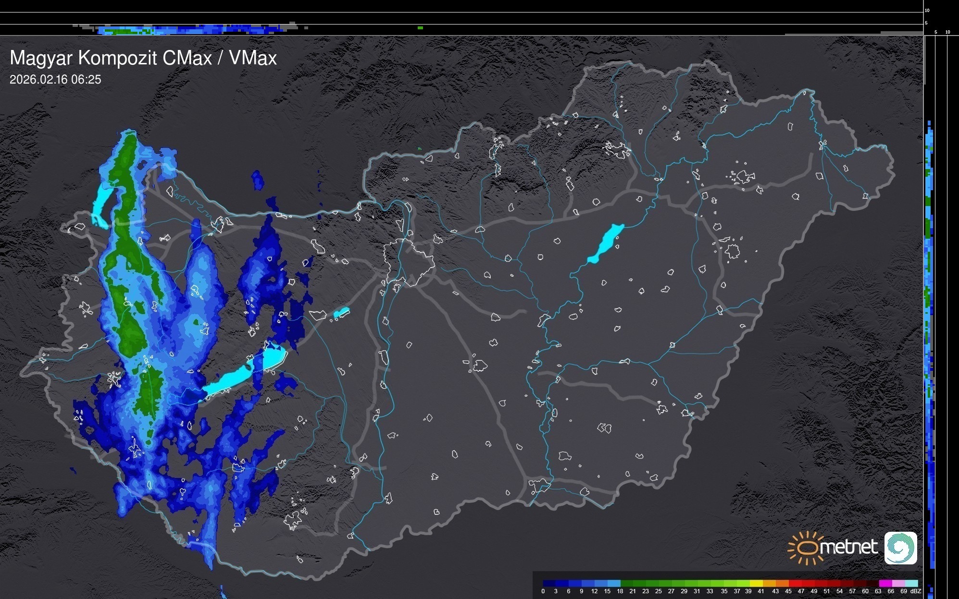Screen dimensions: 959x599
Task: Select the dark navy 0 dBZ swatch
Action: click(x=549, y=584)
